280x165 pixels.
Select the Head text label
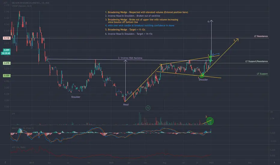(126, 104)
